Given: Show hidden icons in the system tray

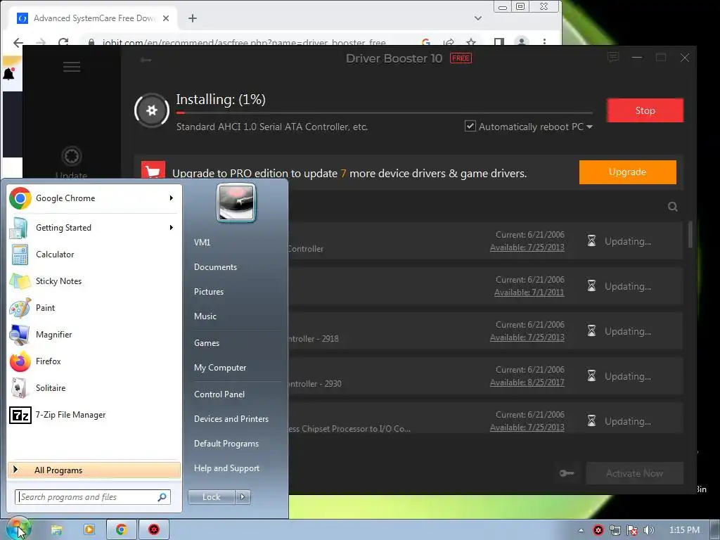Looking at the screenshot, I should point(581,530).
